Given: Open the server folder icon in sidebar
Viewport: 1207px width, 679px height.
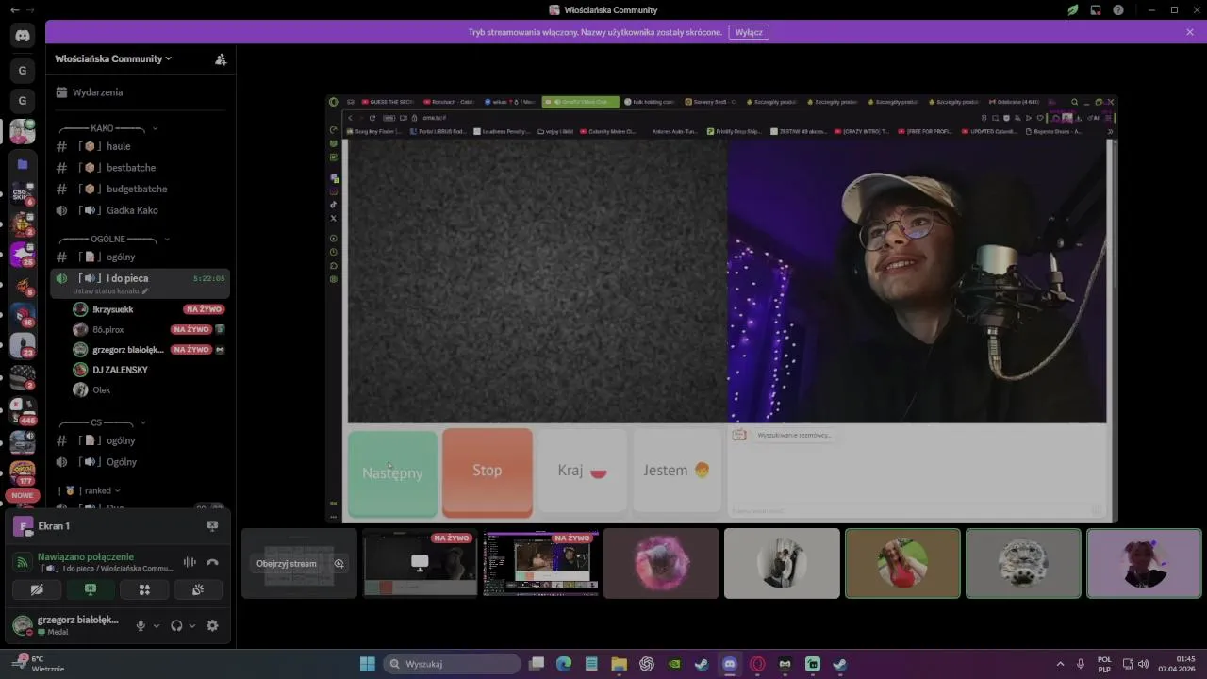Looking at the screenshot, I should [x=23, y=164].
